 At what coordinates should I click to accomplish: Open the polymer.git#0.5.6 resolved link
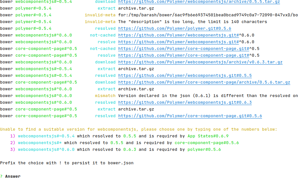(175, 28)
